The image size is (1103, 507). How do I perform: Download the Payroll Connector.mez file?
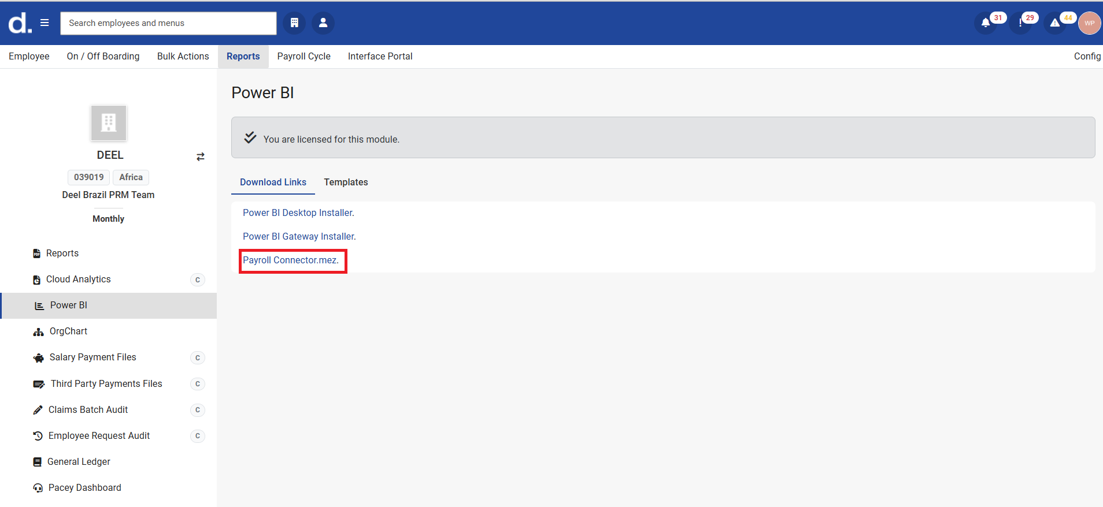[291, 260]
